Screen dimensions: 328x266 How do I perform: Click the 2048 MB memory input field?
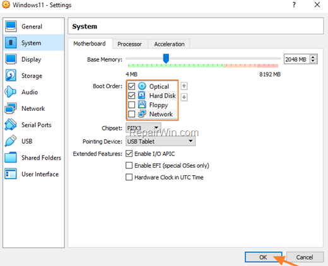coord(297,59)
